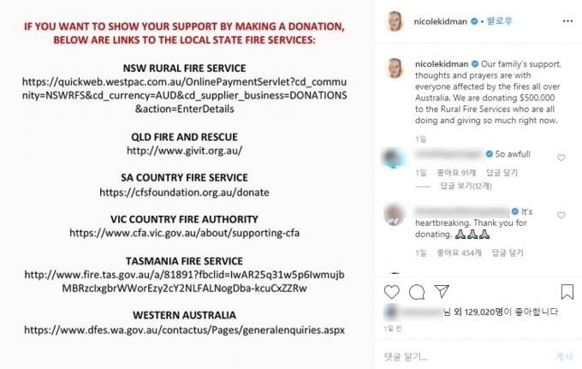Focus the 댓글 달기 comment input field

464,357
